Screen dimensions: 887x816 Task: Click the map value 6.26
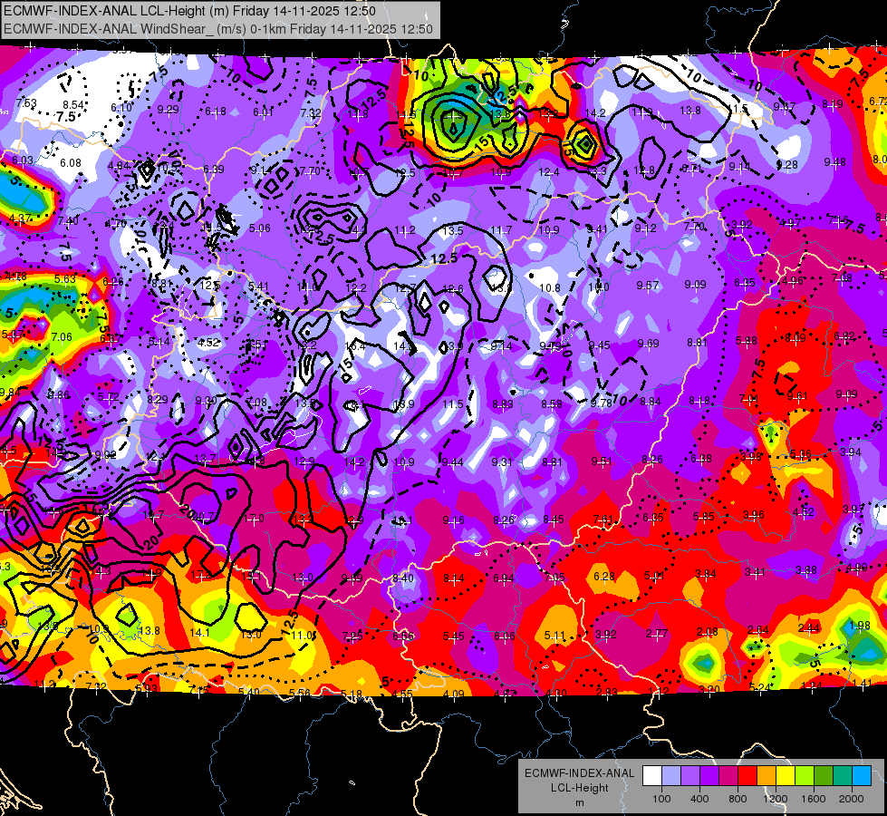click(113, 282)
